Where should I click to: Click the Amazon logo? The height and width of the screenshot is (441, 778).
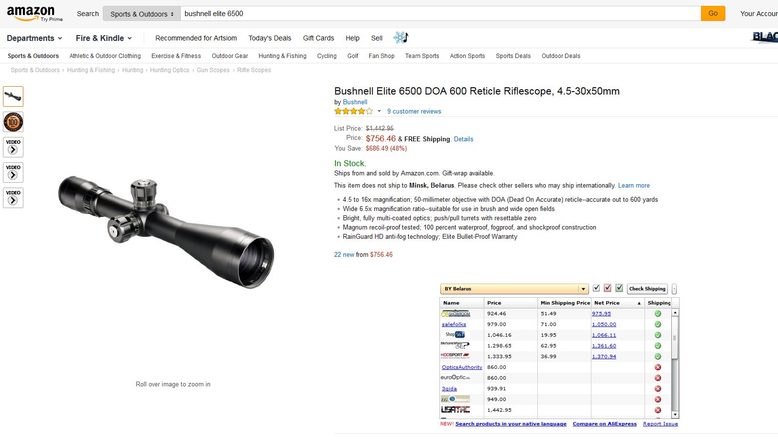[31, 13]
